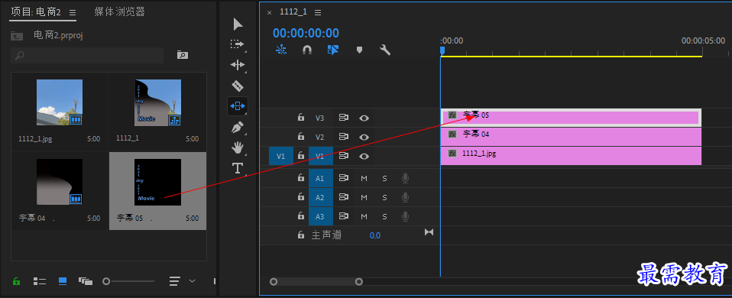Toggle lock on track V2
732x298 pixels.
pos(301,137)
